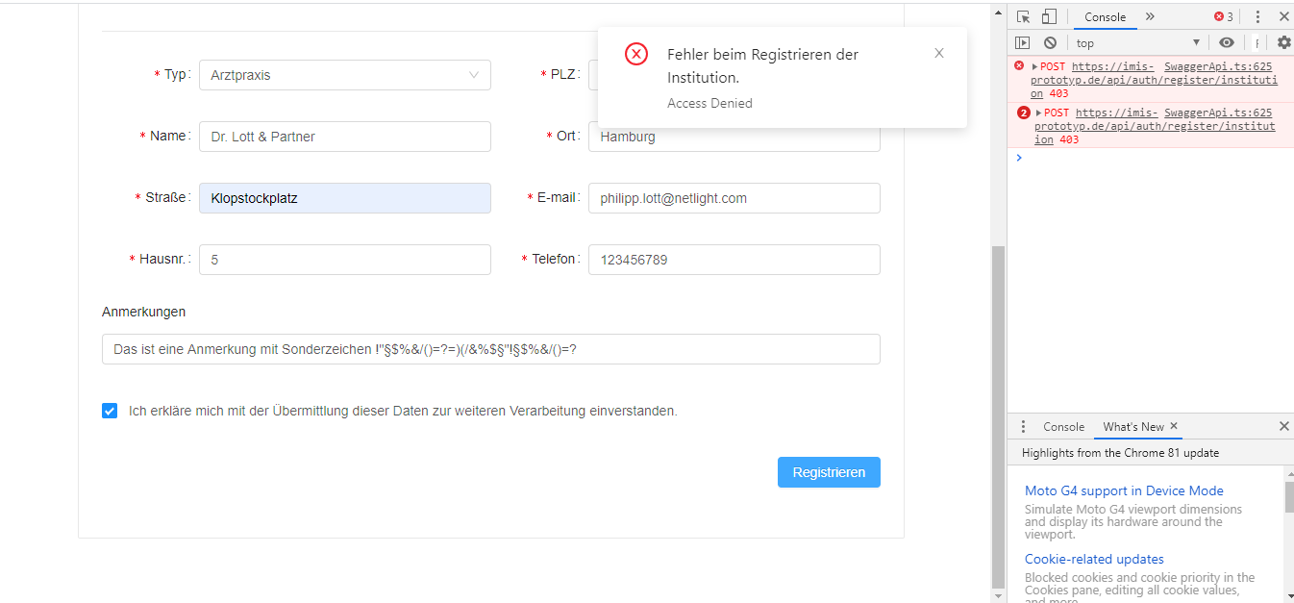The image size is (1294, 603).
Task: Open the Typ dropdown showing Arztpraxis
Action: [x=345, y=75]
